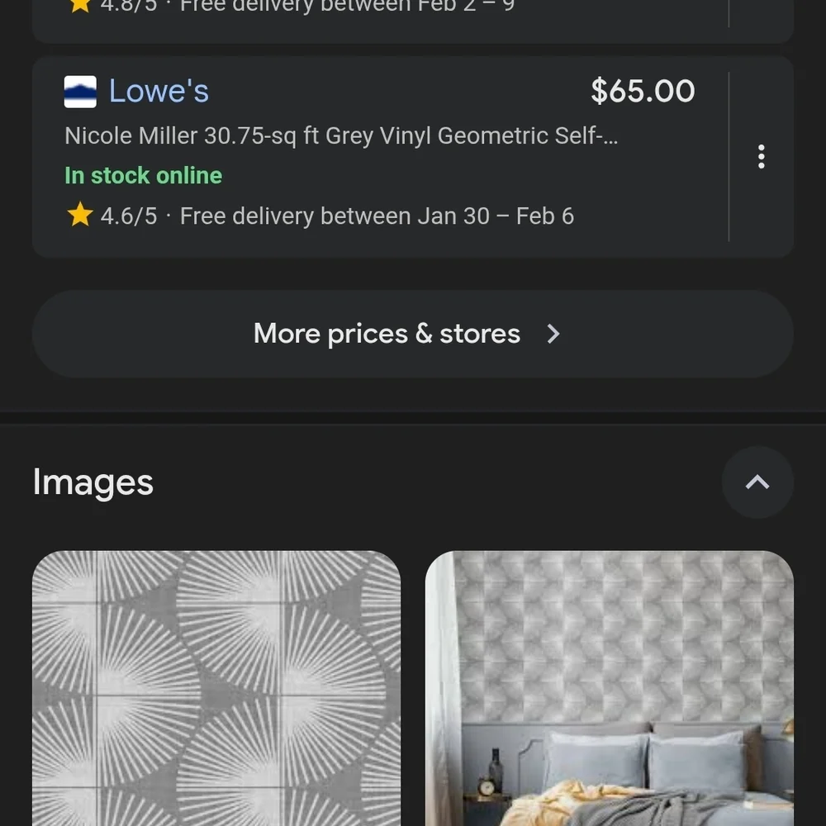Viewport: 826px width, 826px height.
Task: Open the grey sunburst pattern image
Action: point(216,688)
